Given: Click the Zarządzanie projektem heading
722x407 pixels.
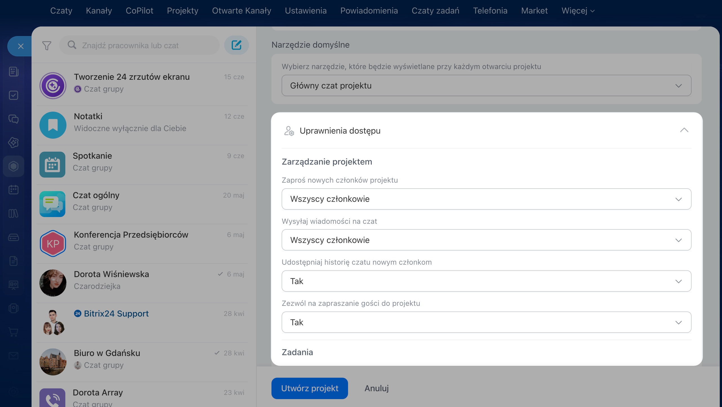Looking at the screenshot, I should [327, 162].
